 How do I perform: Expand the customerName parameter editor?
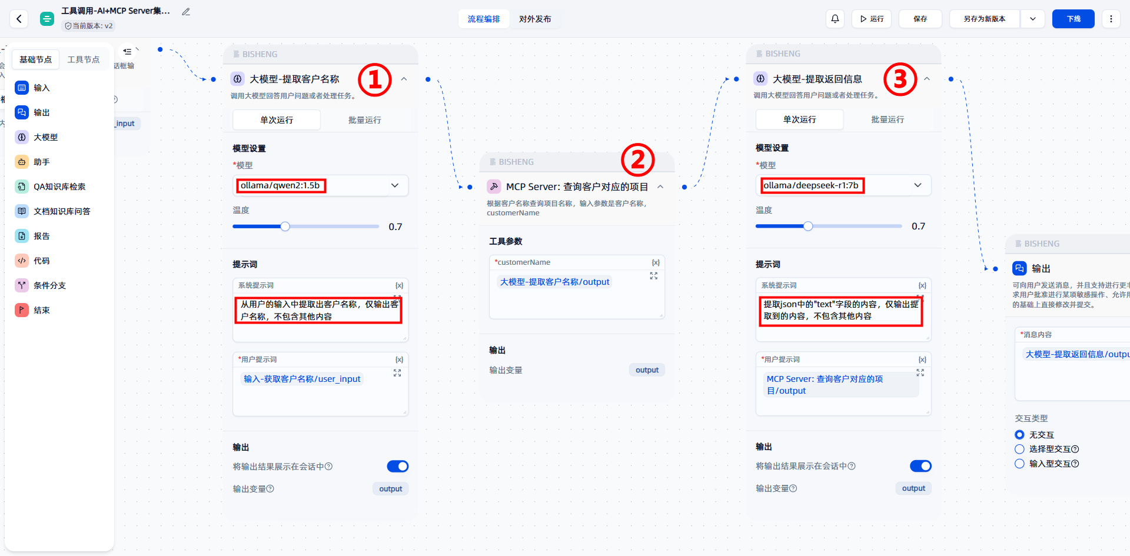(x=653, y=276)
